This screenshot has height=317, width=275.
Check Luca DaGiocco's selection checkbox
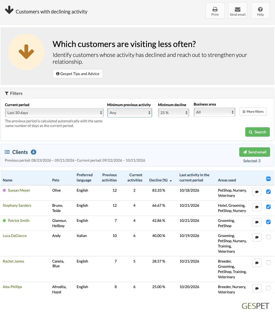click(268, 237)
